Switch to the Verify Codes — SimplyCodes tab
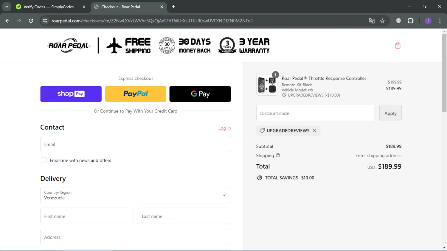 pyautogui.click(x=49, y=7)
